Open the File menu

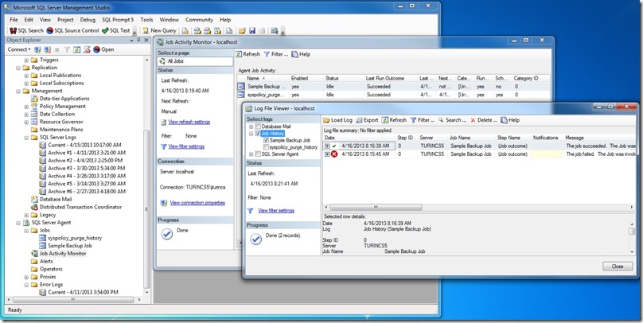click(x=14, y=19)
